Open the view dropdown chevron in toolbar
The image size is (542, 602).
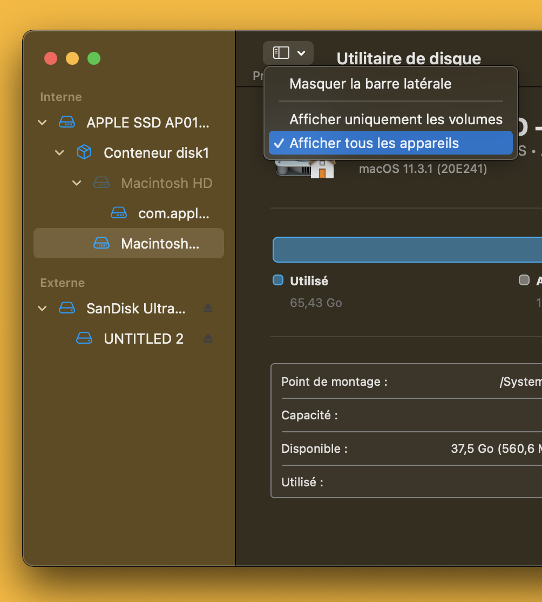coord(301,52)
